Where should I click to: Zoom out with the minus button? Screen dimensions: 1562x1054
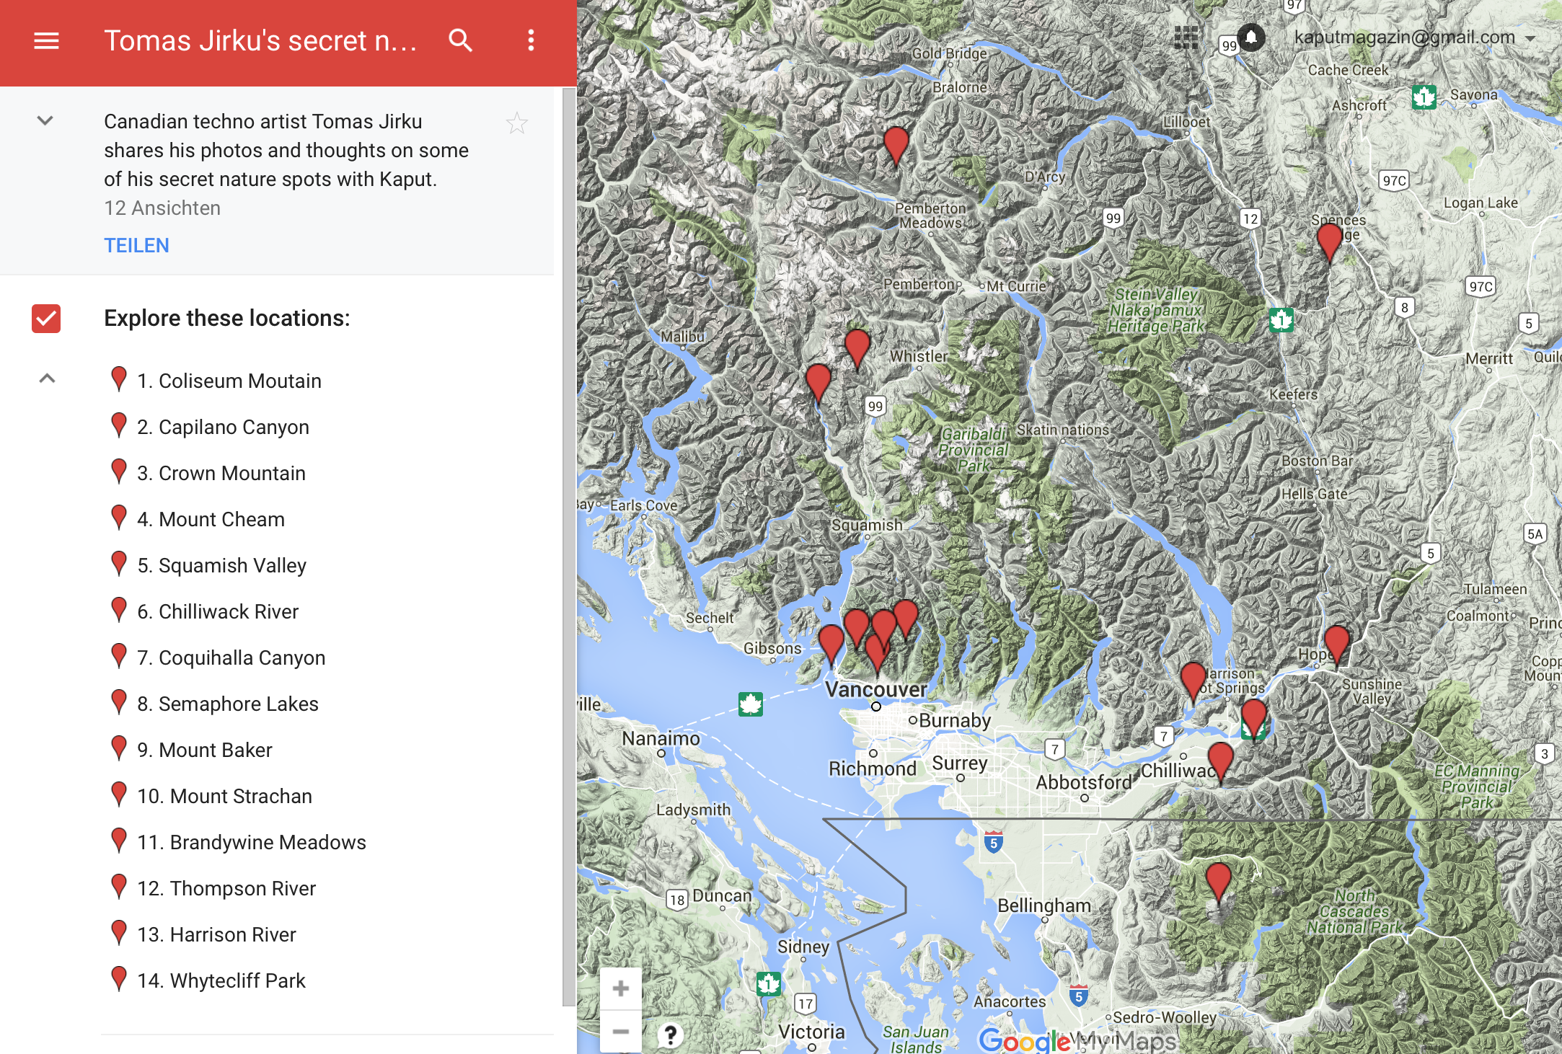621,1031
